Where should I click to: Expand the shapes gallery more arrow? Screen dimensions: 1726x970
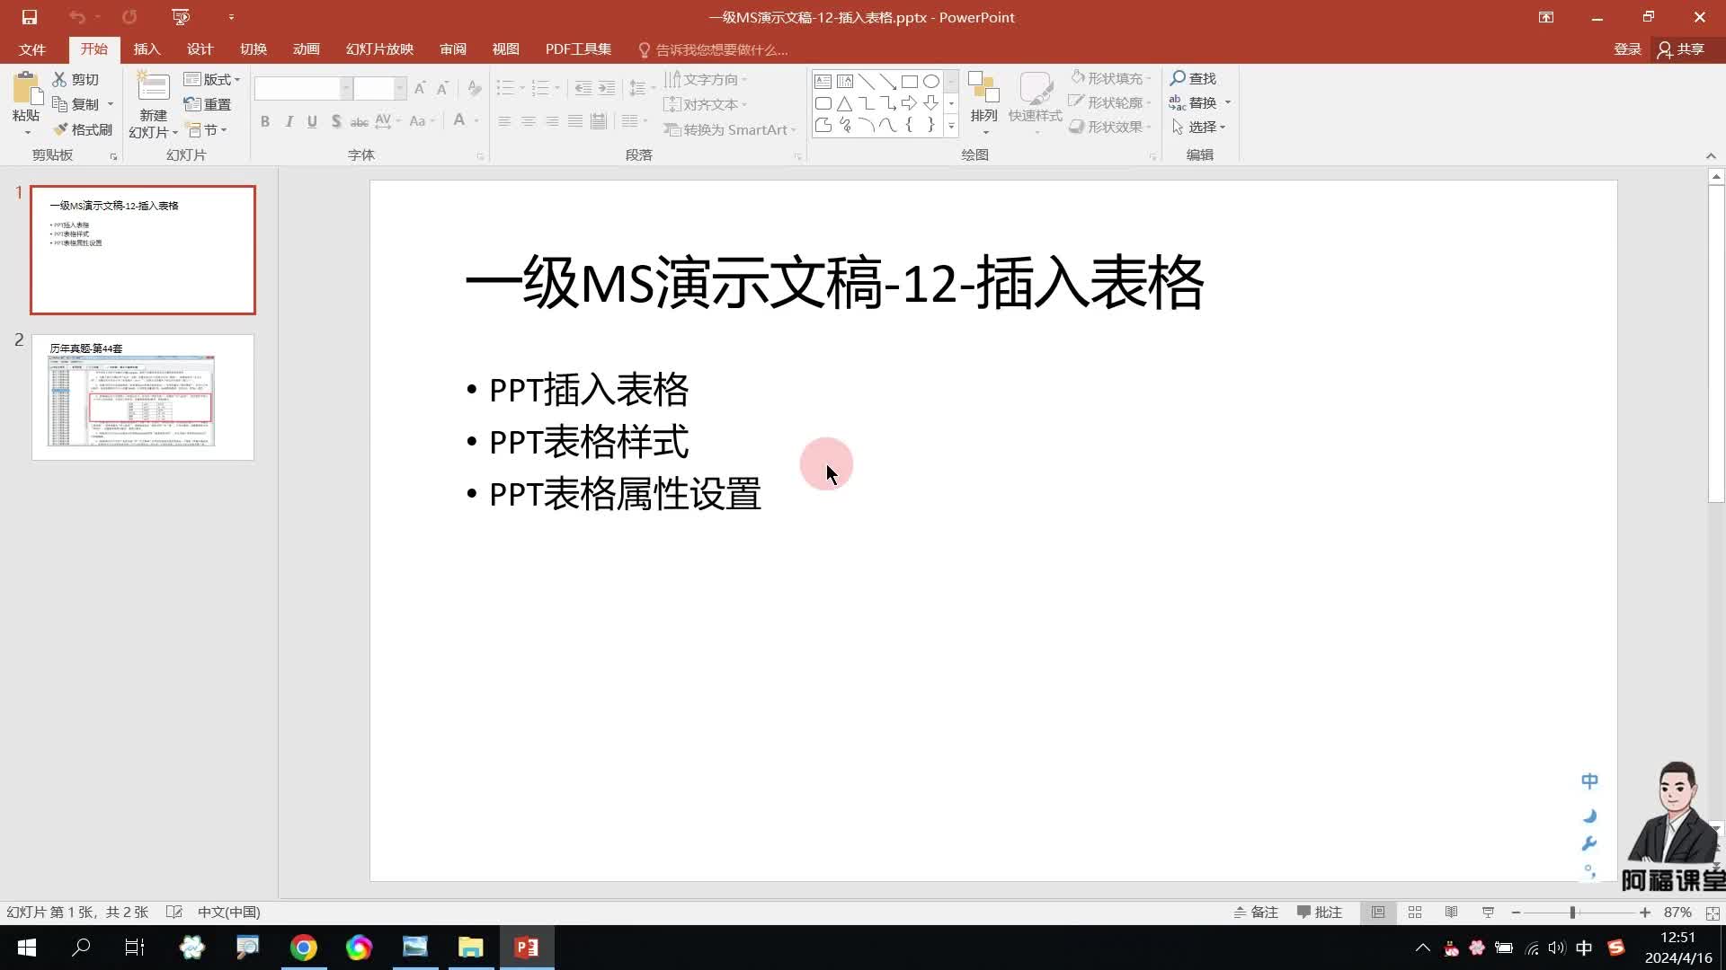click(951, 127)
